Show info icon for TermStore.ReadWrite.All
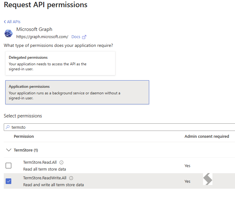The image size is (235, 204). (71, 178)
